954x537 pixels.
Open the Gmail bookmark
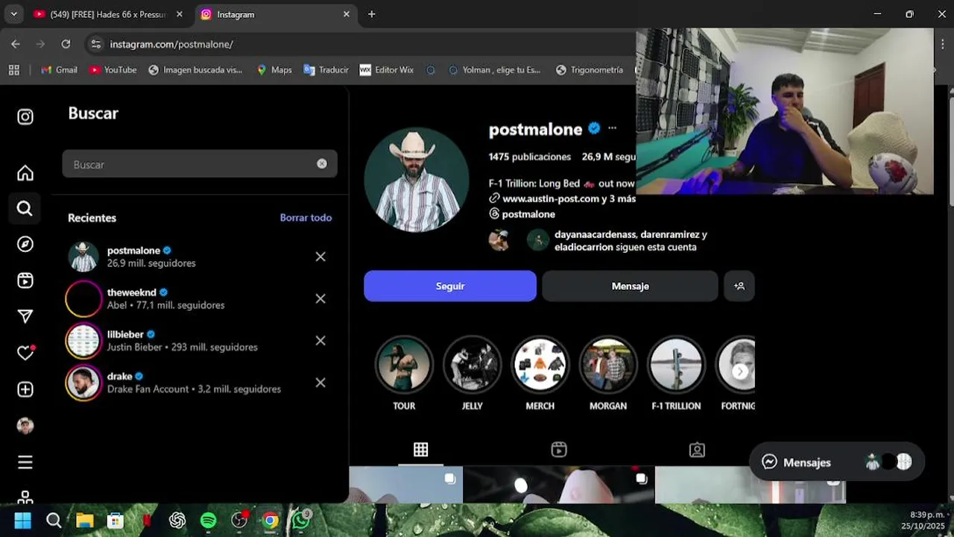[x=59, y=69]
